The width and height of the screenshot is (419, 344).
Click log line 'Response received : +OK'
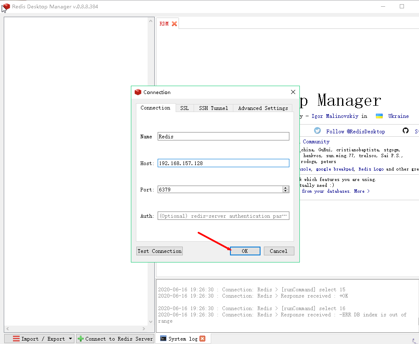253,296
